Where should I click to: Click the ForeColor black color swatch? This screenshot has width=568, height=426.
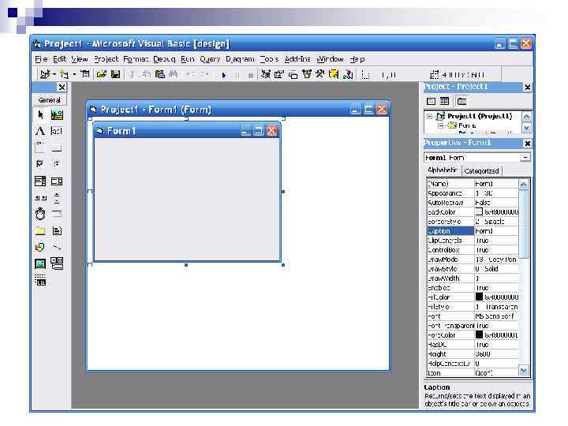coord(479,334)
